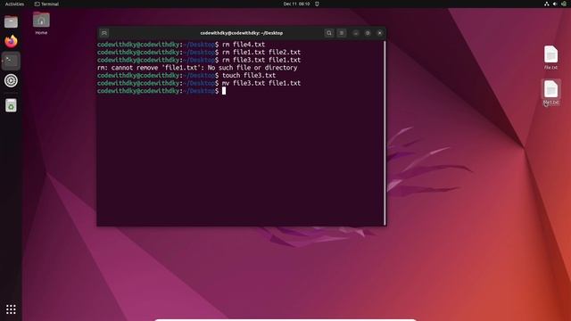This screenshot has height=321, width=571.
Task: Click the 'mv file3.txt file1.txt' line
Action: click(x=199, y=83)
